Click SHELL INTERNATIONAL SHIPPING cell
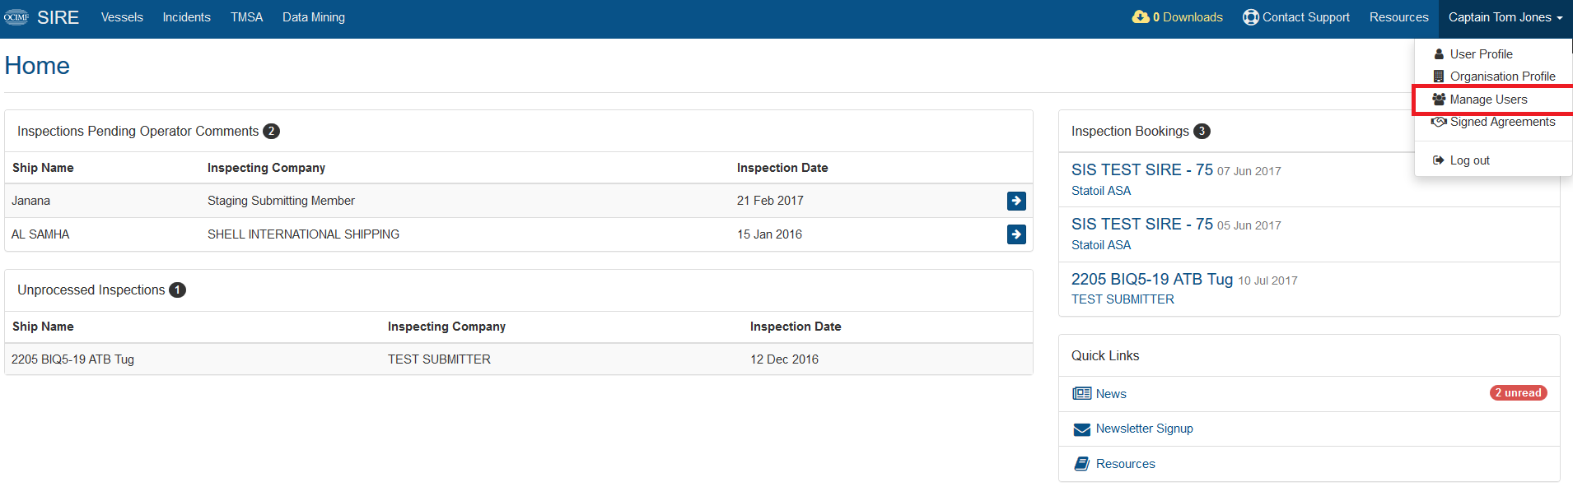 point(303,234)
